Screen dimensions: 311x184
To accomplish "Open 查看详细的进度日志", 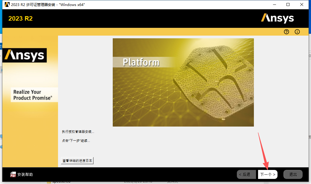I will [77, 160].
